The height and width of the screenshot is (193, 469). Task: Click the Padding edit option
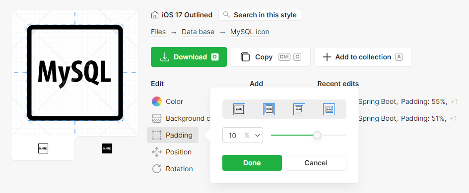point(173,135)
